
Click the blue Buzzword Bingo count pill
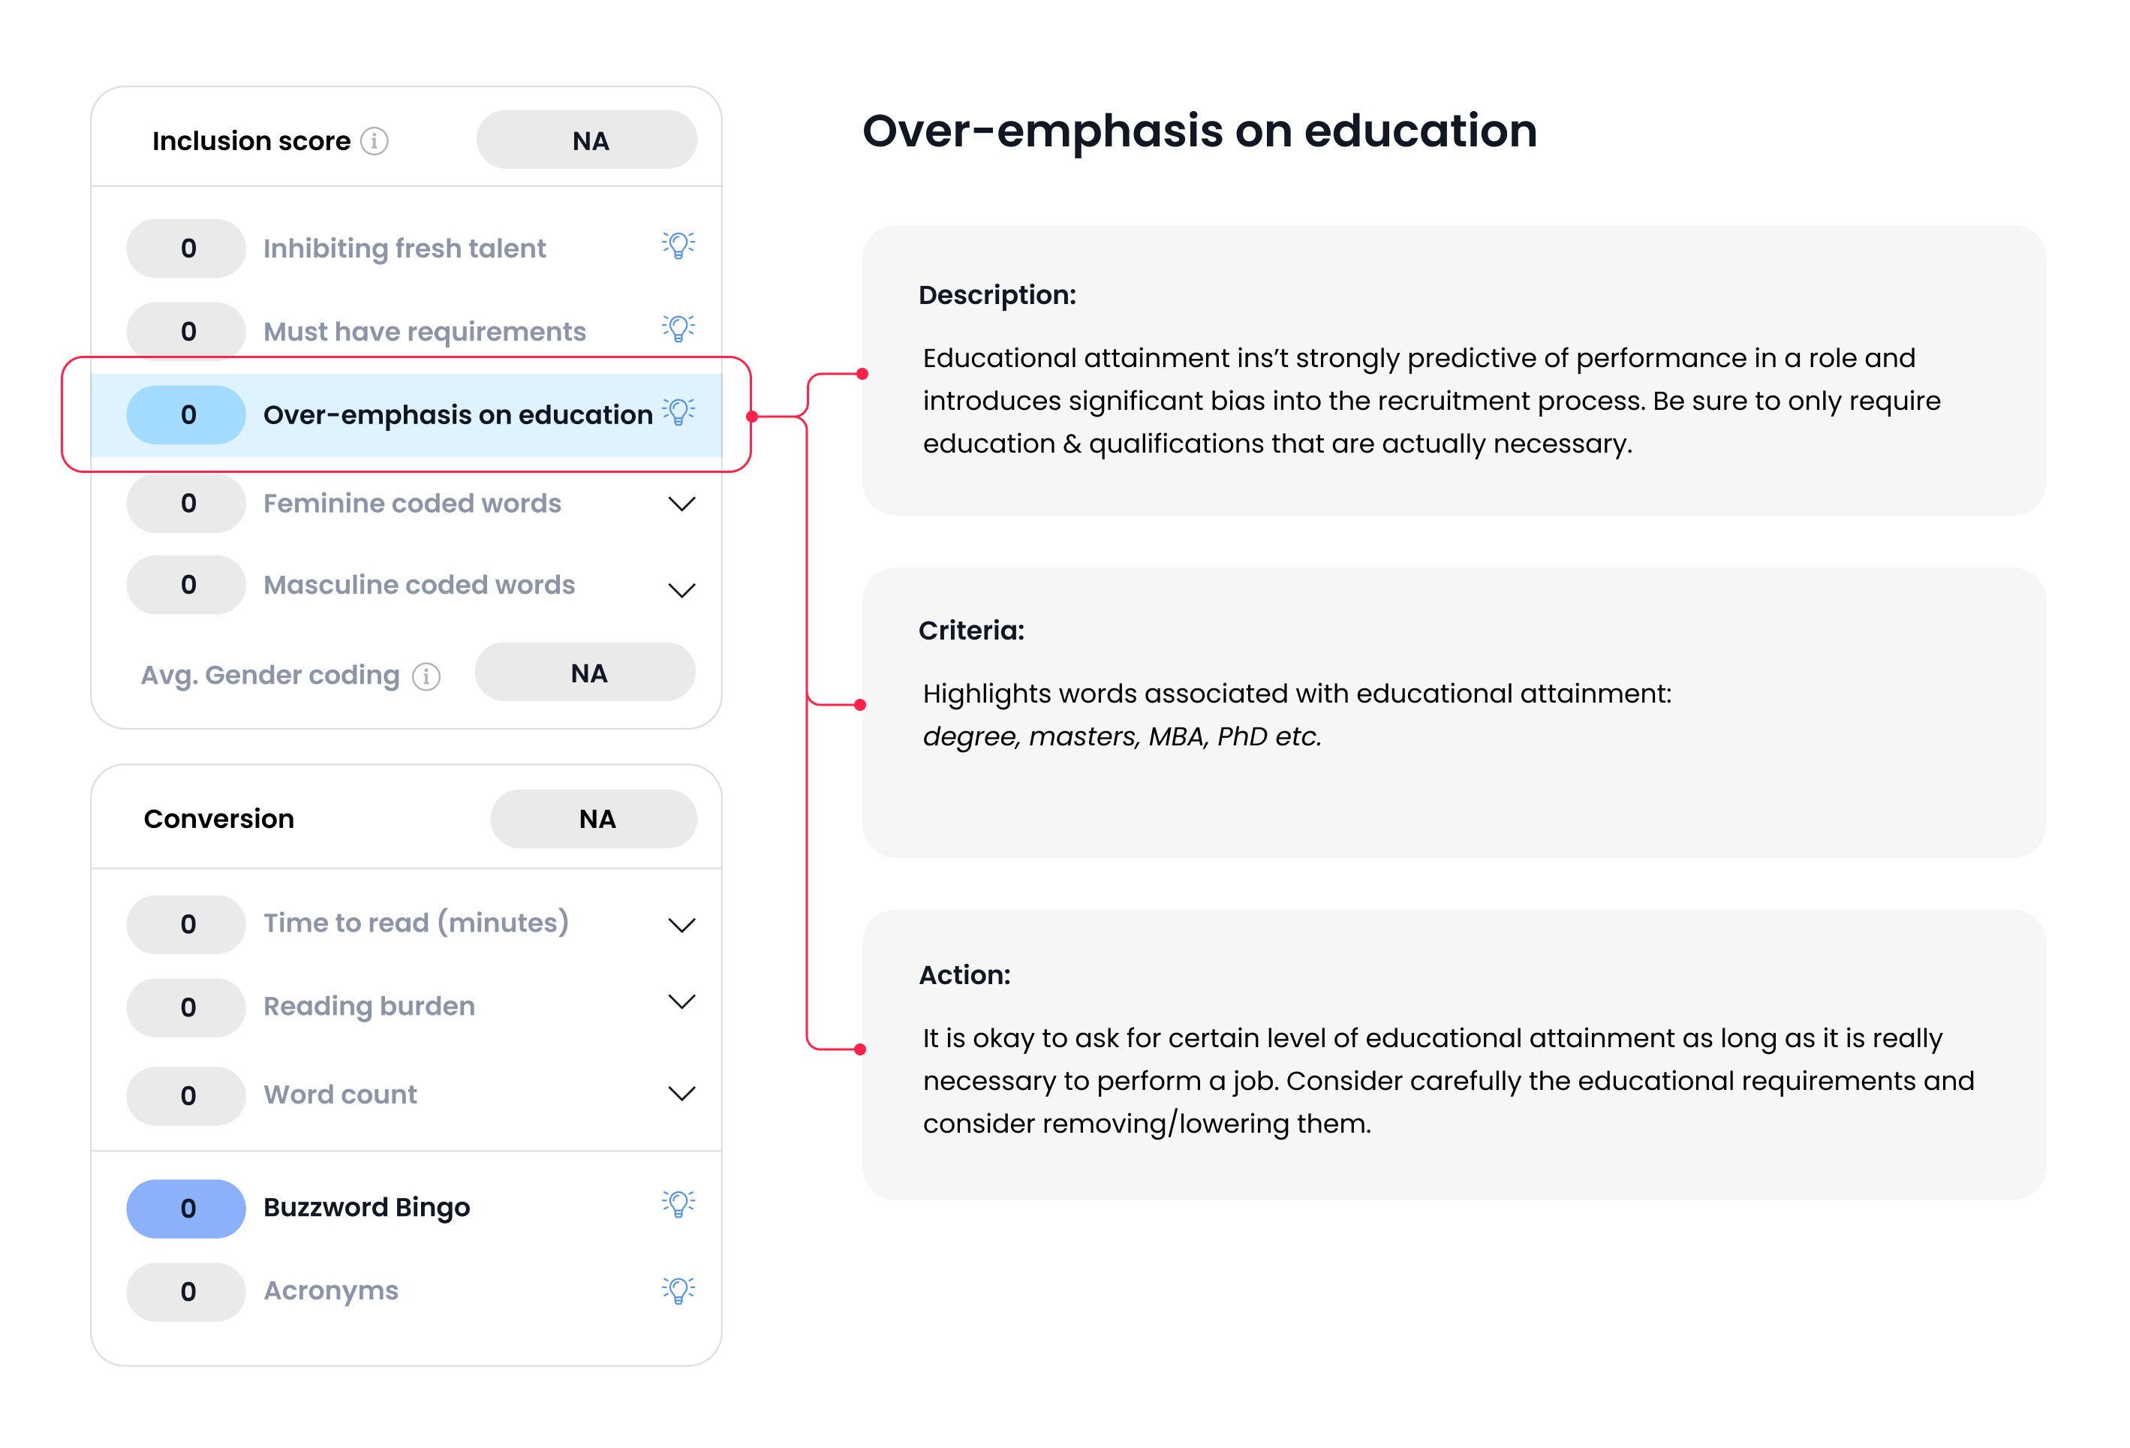pos(186,1209)
